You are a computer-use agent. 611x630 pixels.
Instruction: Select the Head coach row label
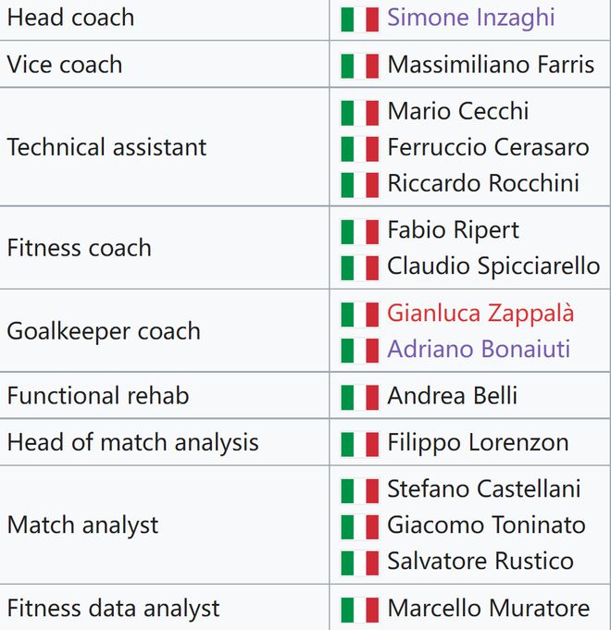click(70, 18)
